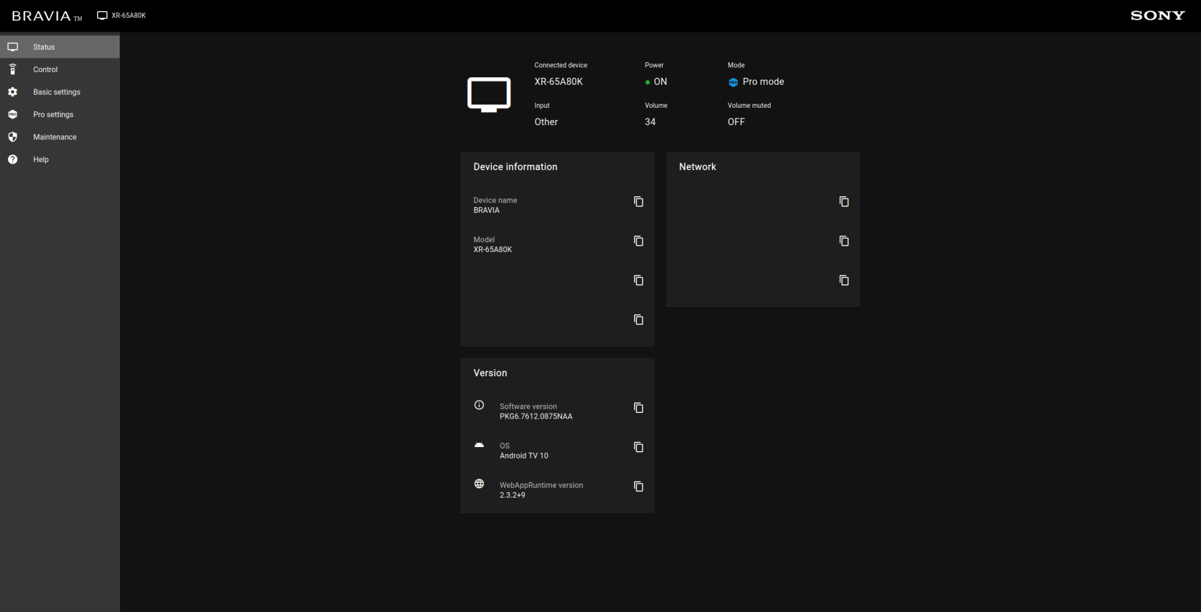Image resolution: width=1201 pixels, height=612 pixels.
Task: Click the globe icon beside WebAppRuntime version
Action: pos(479,483)
